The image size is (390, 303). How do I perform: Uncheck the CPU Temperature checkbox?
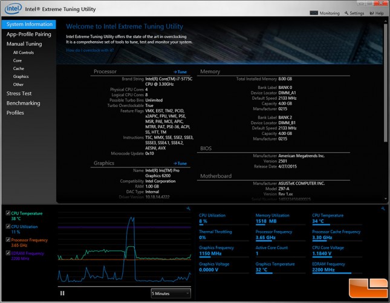[x=8, y=213]
